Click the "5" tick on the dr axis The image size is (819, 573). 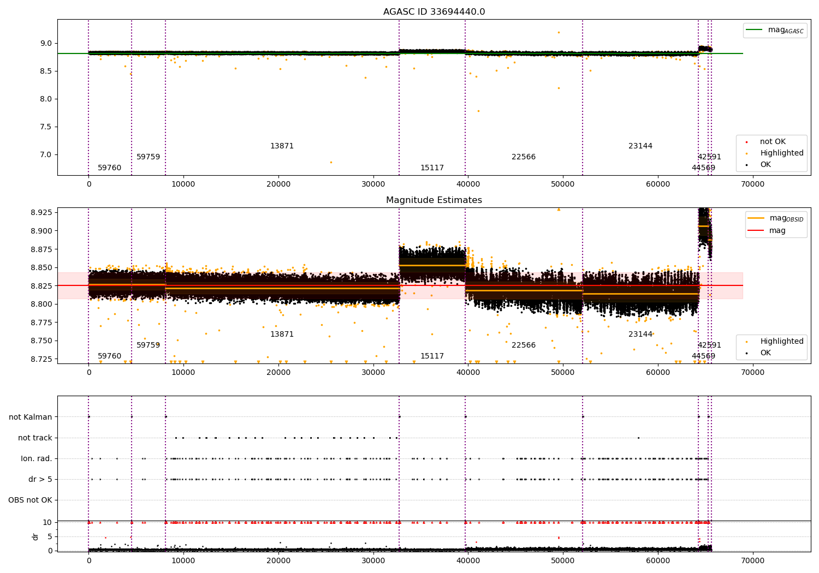click(x=50, y=537)
